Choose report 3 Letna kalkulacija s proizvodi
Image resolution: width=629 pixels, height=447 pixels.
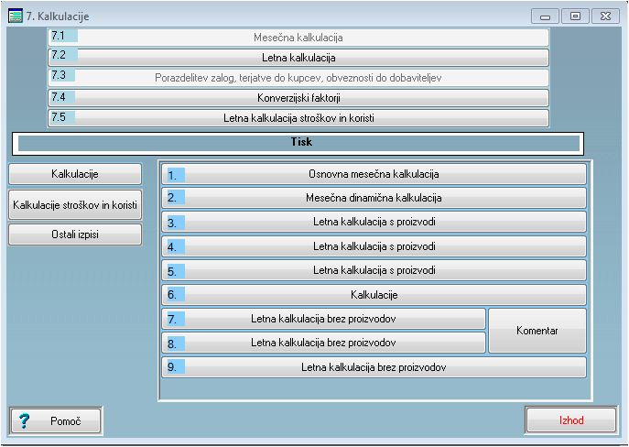click(x=374, y=223)
